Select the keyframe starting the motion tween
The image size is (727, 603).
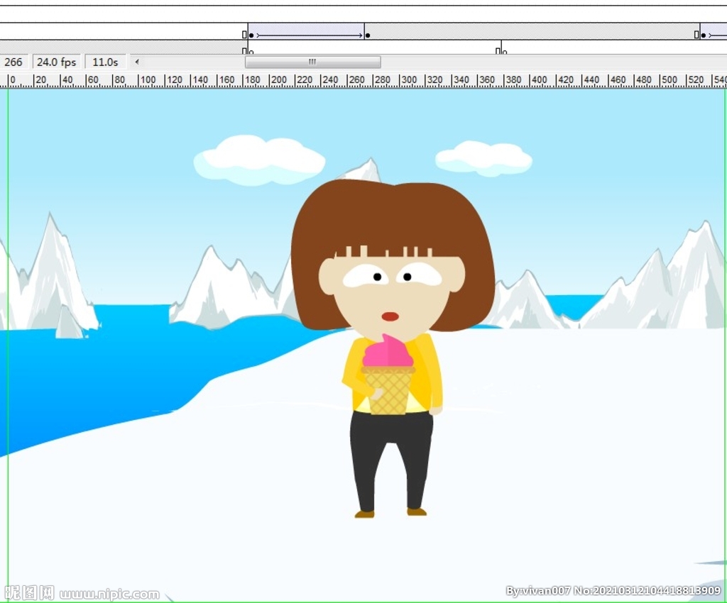[251, 35]
